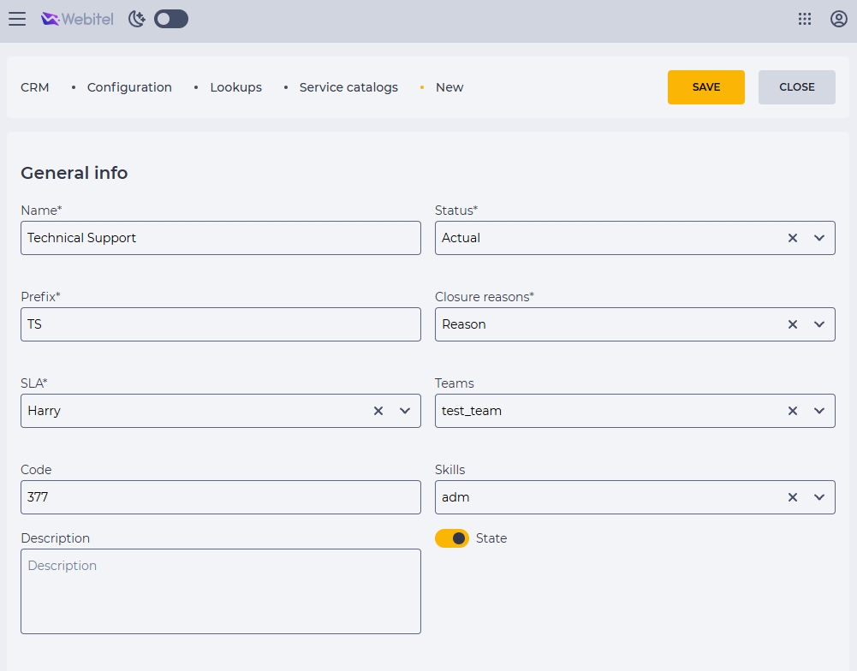Go to Service catalogs breadcrumb

[348, 87]
